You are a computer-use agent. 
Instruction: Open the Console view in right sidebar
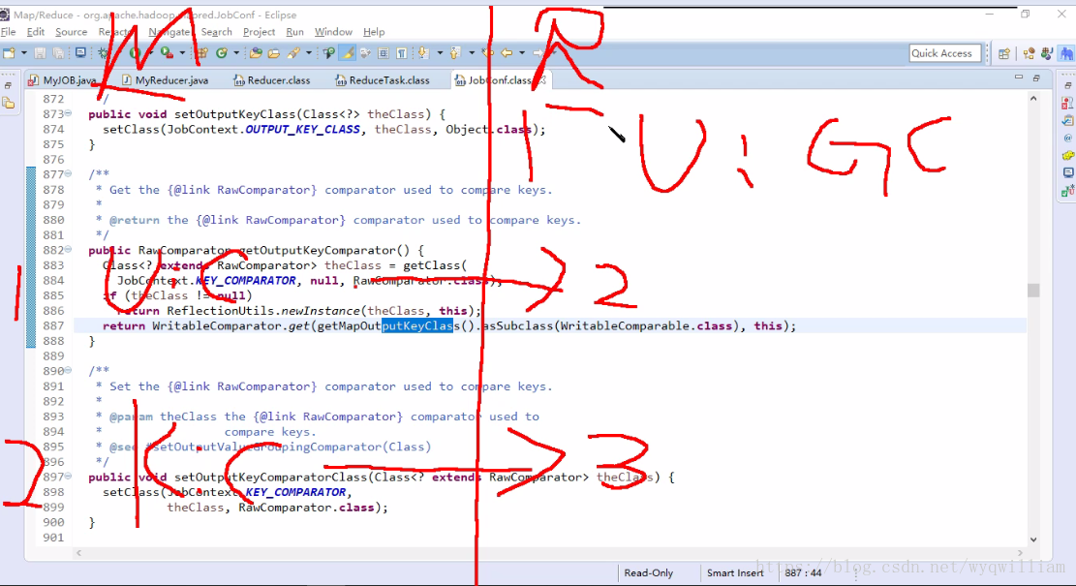pos(1067,173)
